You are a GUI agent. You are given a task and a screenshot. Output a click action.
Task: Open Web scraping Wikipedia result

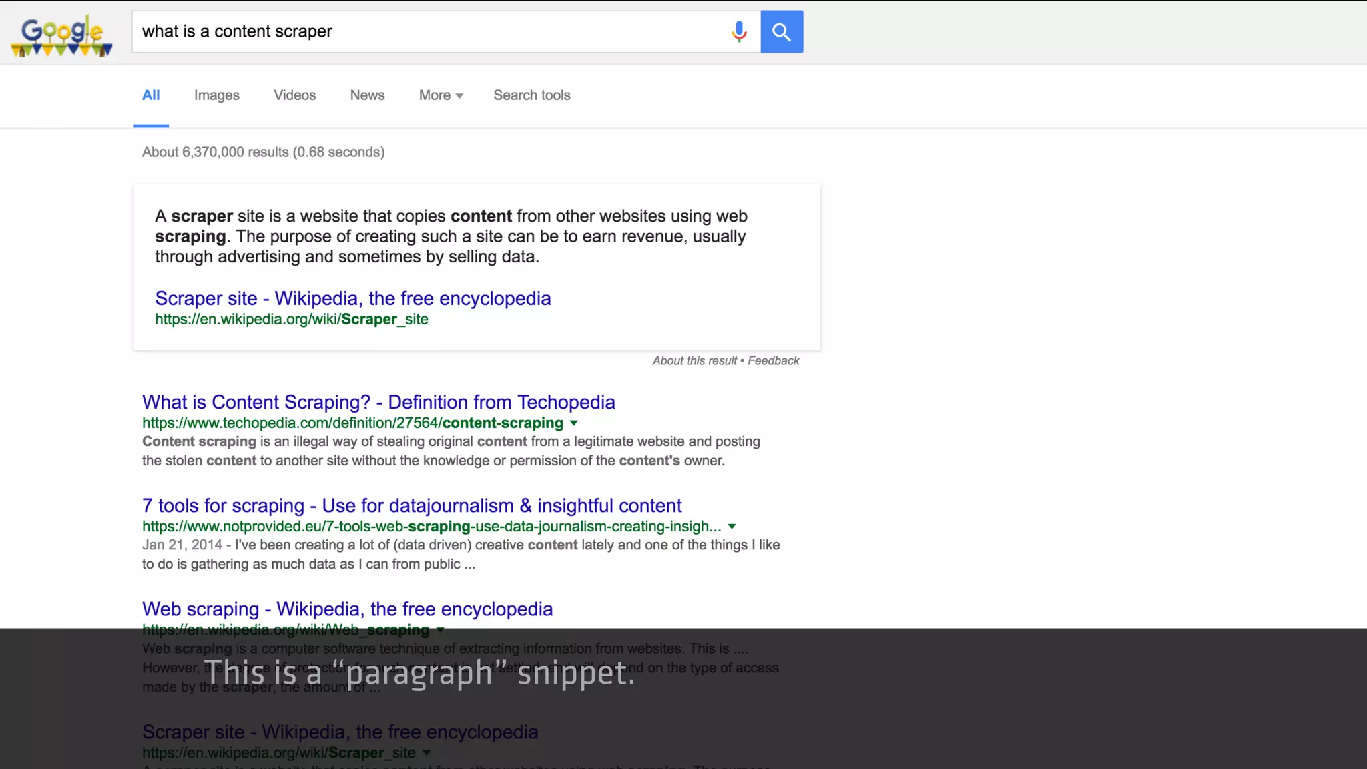pyautogui.click(x=347, y=609)
